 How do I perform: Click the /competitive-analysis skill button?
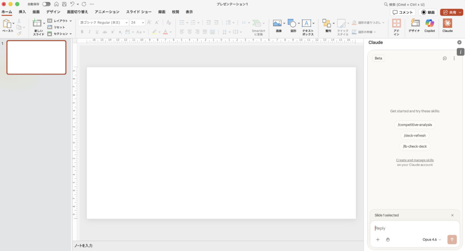point(415,125)
